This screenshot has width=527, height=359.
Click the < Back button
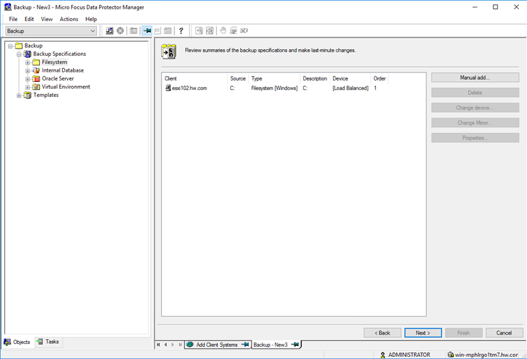(382, 333)
